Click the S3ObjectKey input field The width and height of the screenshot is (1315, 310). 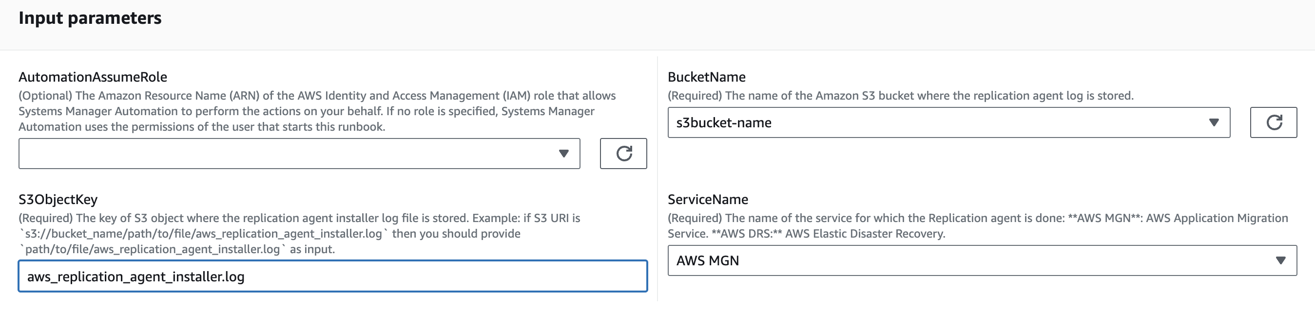(x=333, y=276)
